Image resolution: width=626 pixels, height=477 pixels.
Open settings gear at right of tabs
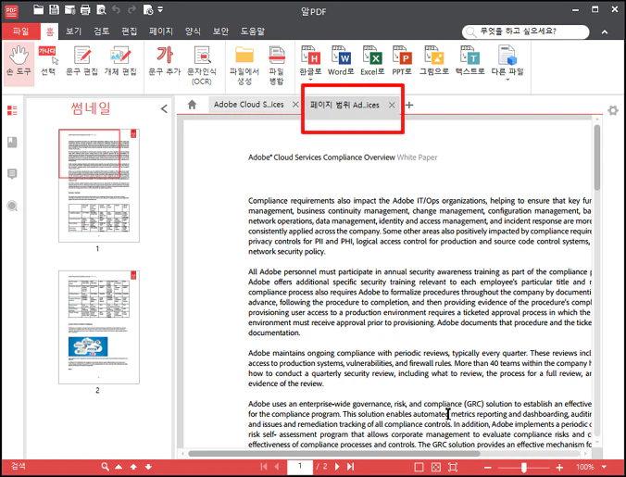[x=613, y=110]
